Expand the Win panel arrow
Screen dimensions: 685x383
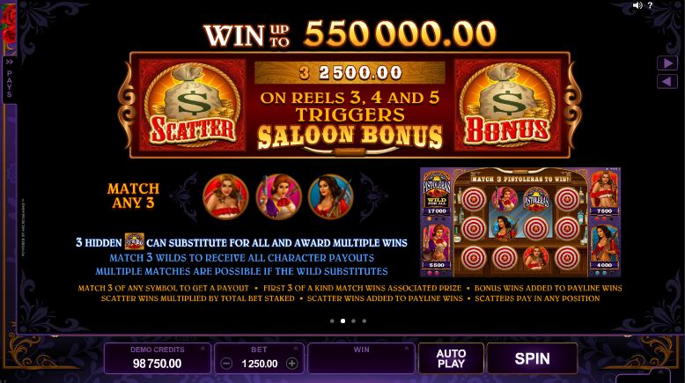coord(407,349)
